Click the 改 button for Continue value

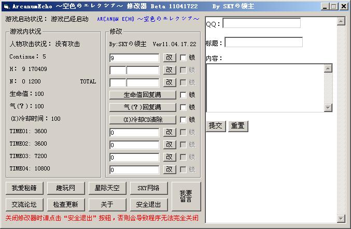point(170,58)
